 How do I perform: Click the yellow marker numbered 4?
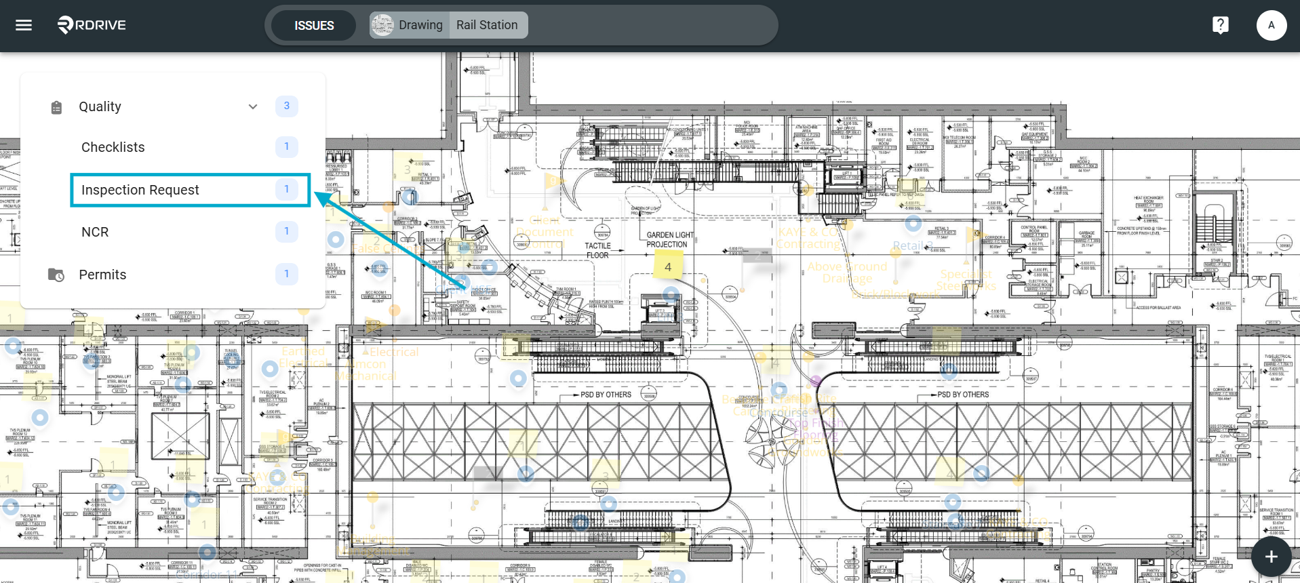668,266
